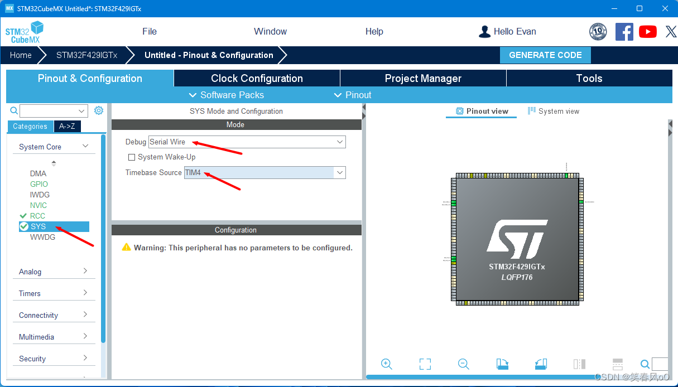Image resolution: width=678 pixels, height=387 pixels.
Task: Click the category panel vertical scrollbar
Action: [x=103, y=238]
